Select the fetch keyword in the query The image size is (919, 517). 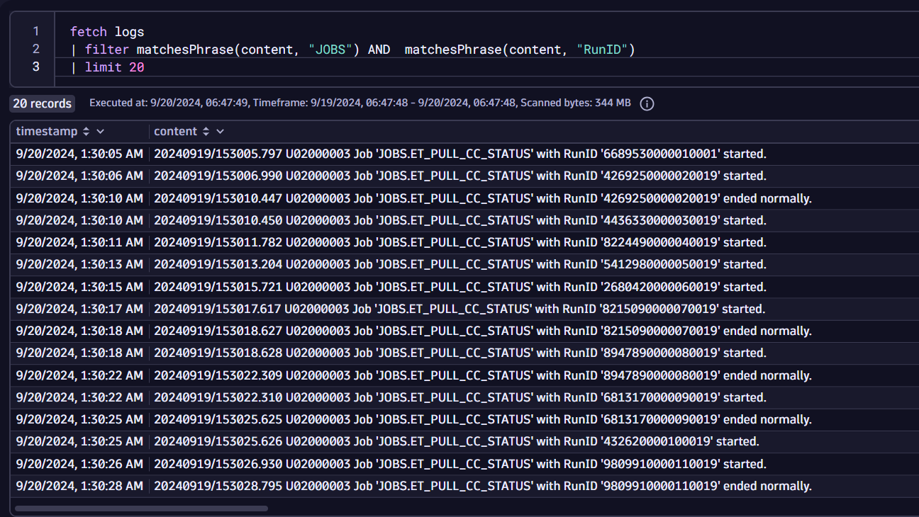click(87, 31)
